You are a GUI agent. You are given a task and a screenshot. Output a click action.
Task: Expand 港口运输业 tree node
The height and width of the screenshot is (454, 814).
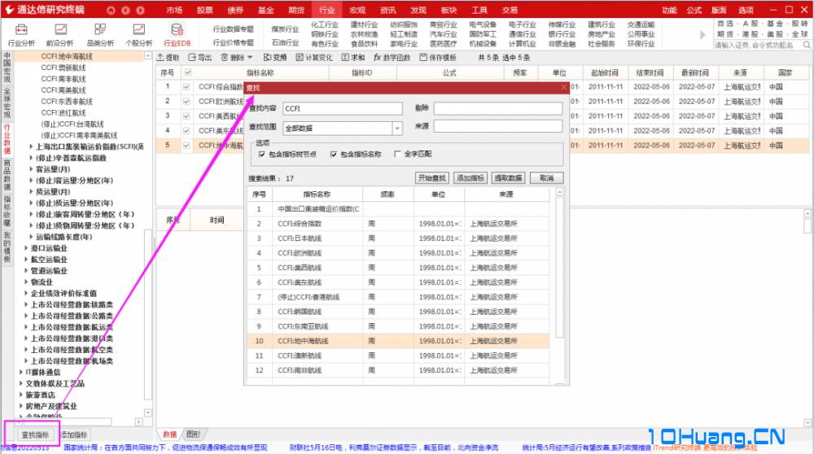(26, 248)
